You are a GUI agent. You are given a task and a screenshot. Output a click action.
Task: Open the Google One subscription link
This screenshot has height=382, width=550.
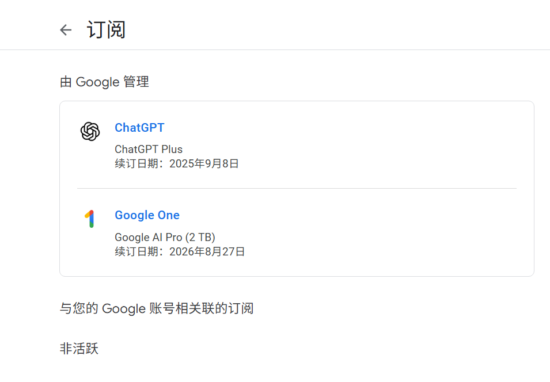click(147, 215)
